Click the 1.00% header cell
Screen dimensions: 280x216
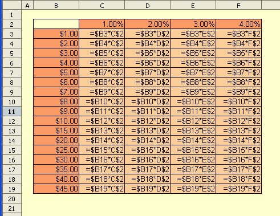click(102, 24)
